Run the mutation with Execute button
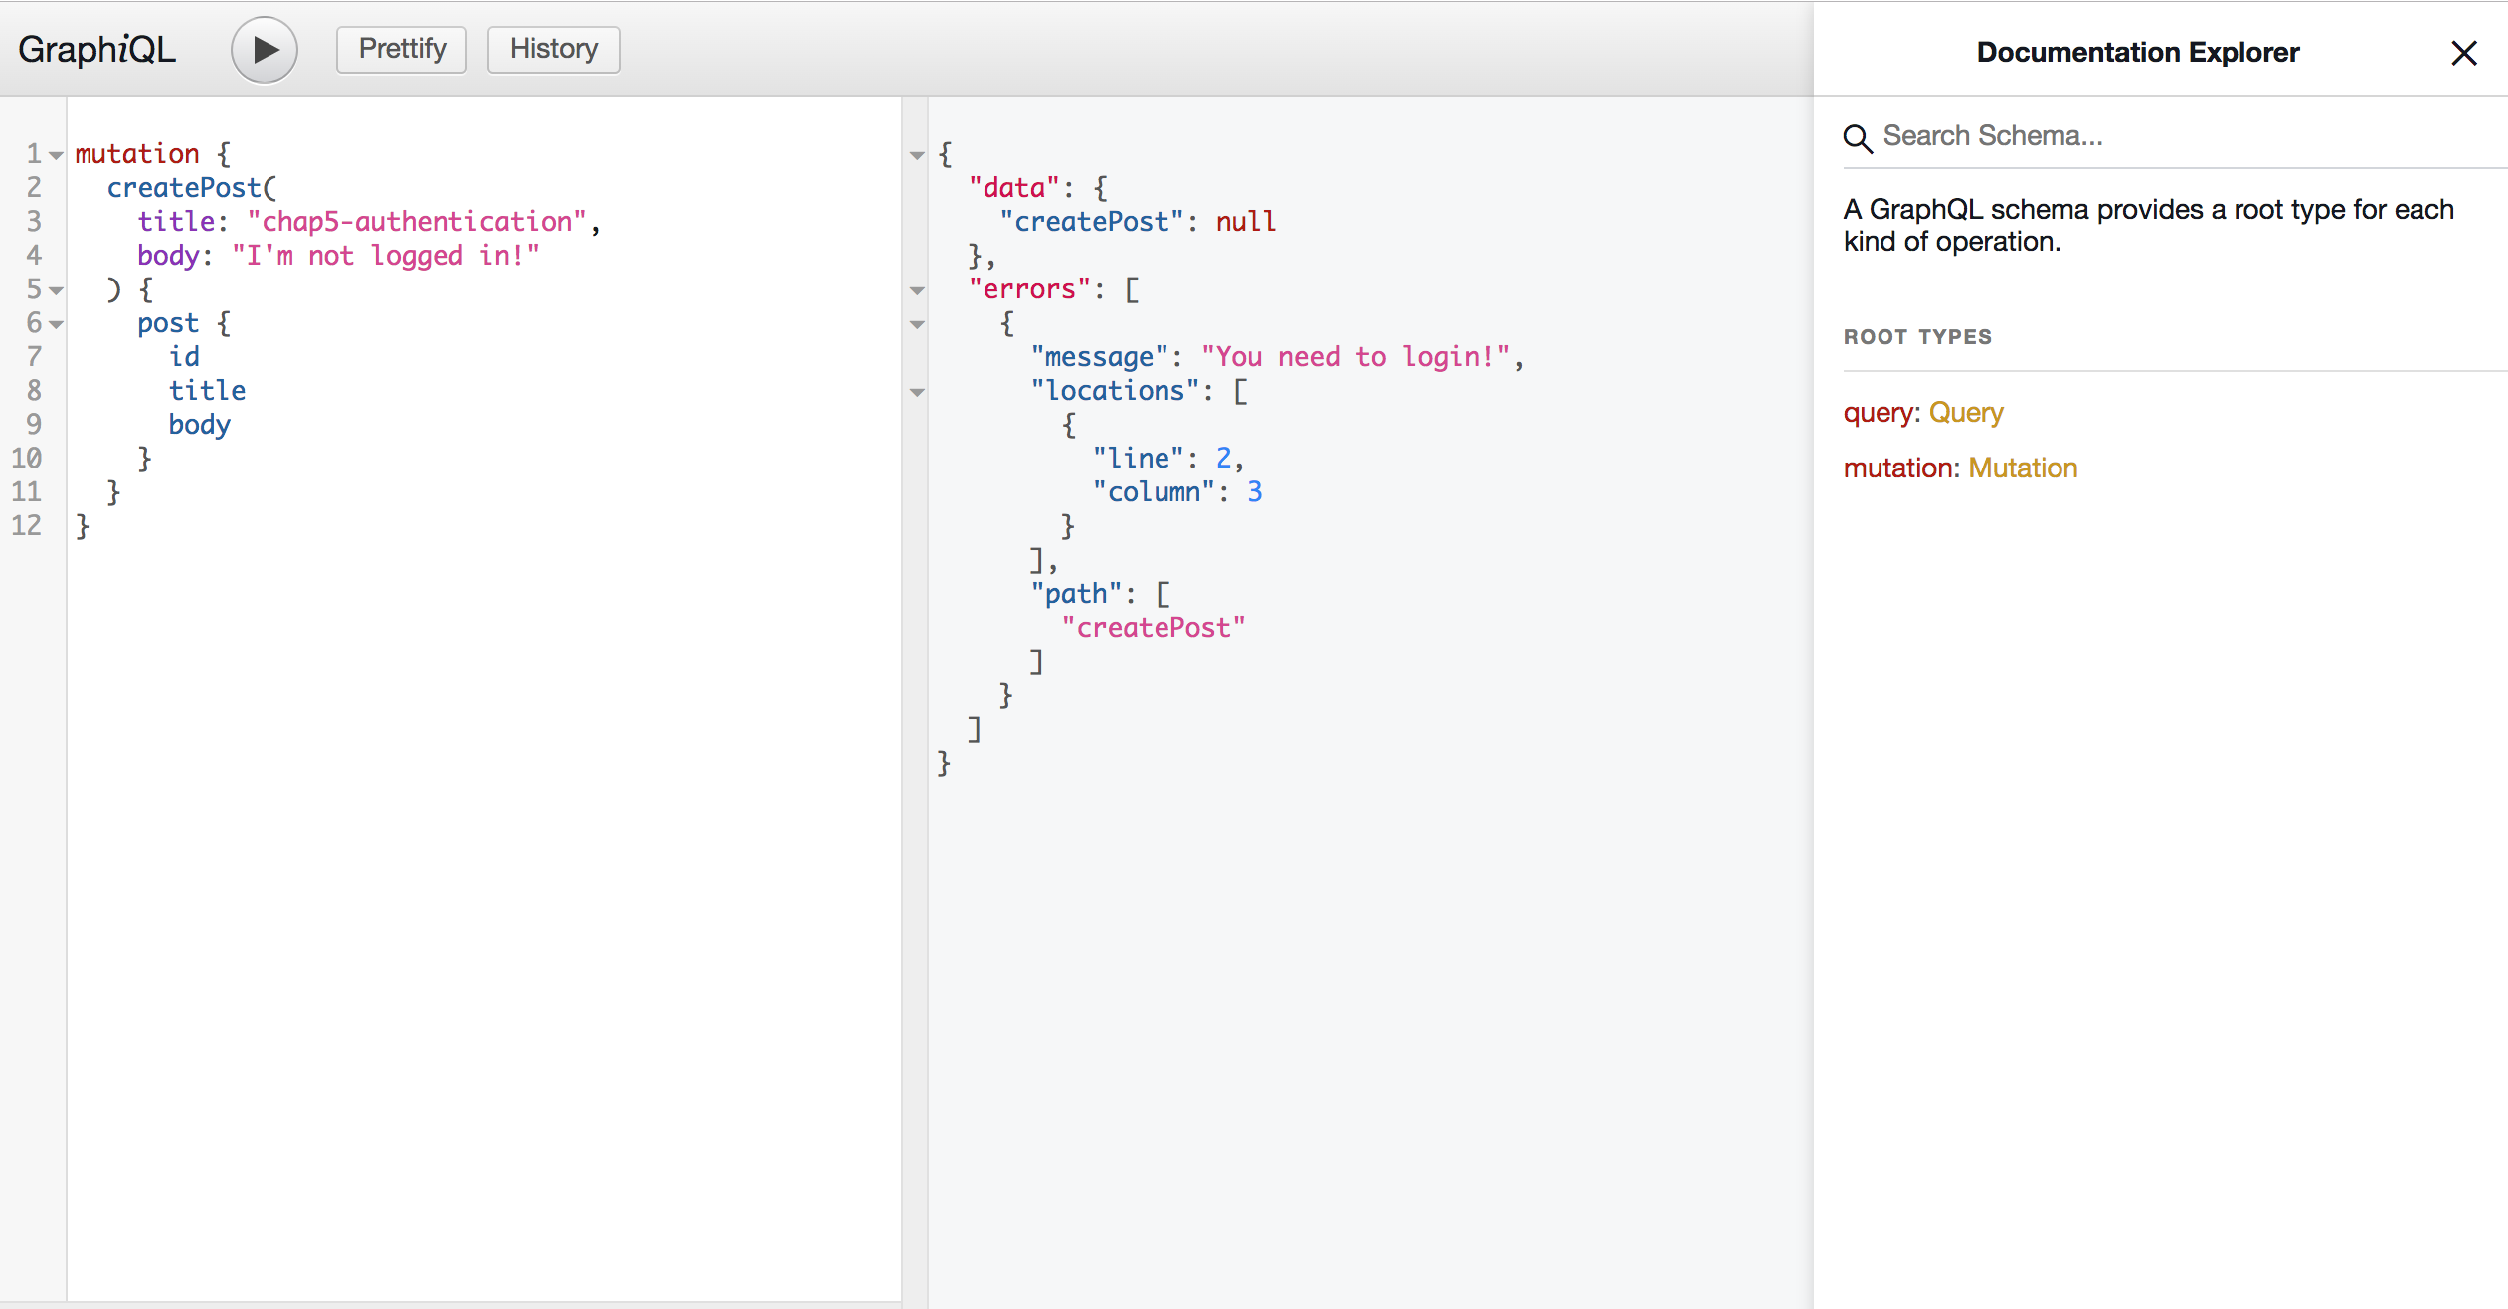 coord(264,50)
